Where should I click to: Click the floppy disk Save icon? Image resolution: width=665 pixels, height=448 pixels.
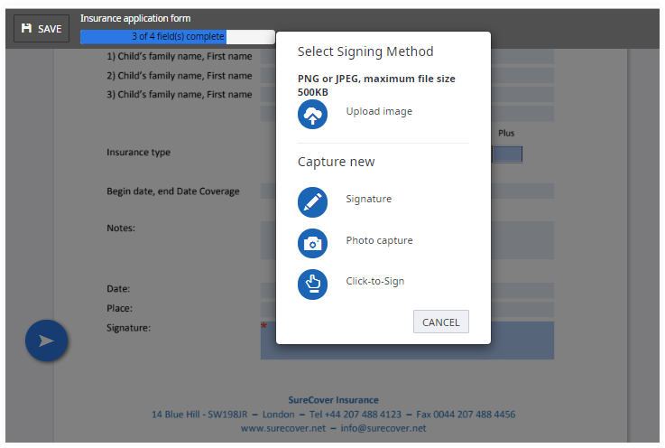click(x=27, y=29)
